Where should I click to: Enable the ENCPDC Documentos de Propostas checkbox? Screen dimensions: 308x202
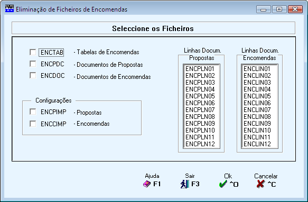pyautogui.click(x=33, y=64)
